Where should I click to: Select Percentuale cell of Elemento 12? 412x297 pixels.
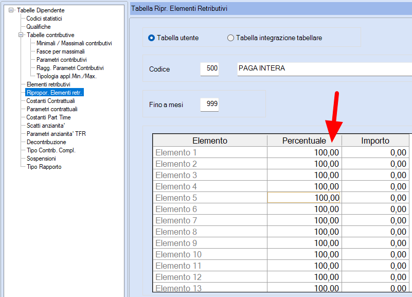pos(304,277)
